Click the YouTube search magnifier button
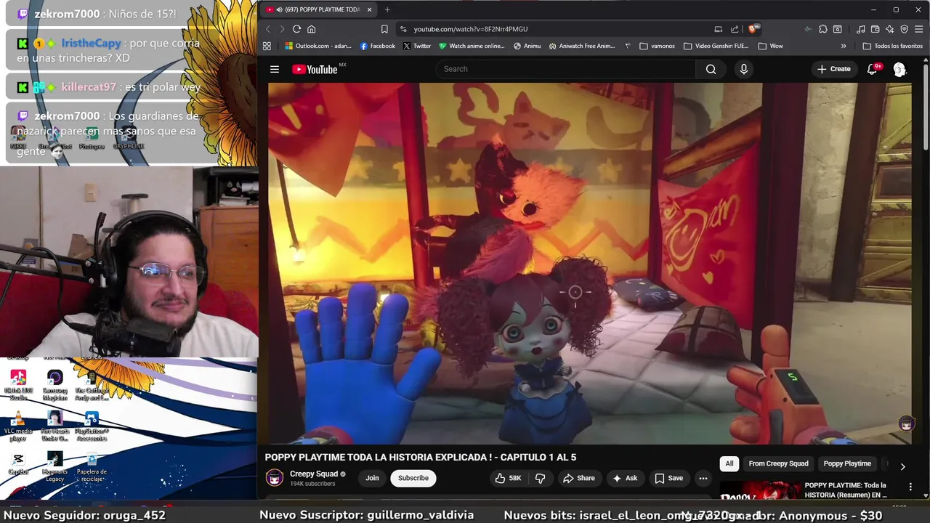This screenshot has height=523, width=930. 711,69
